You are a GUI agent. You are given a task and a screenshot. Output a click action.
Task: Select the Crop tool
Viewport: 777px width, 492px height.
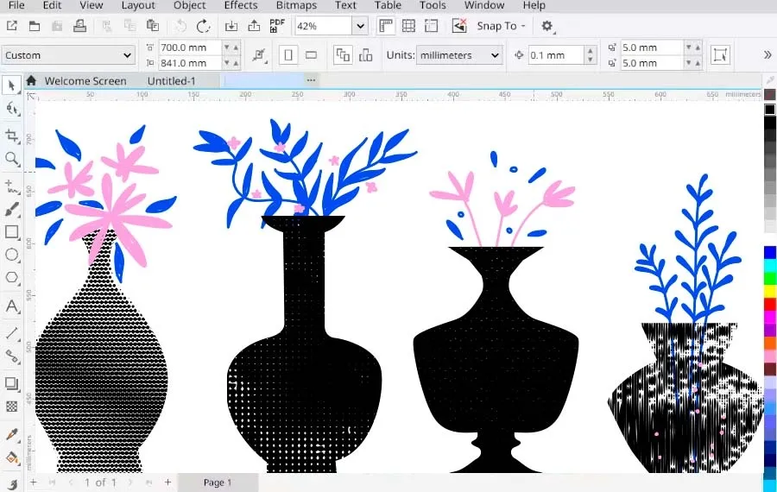pyautogui.click(x=12, y=136)
